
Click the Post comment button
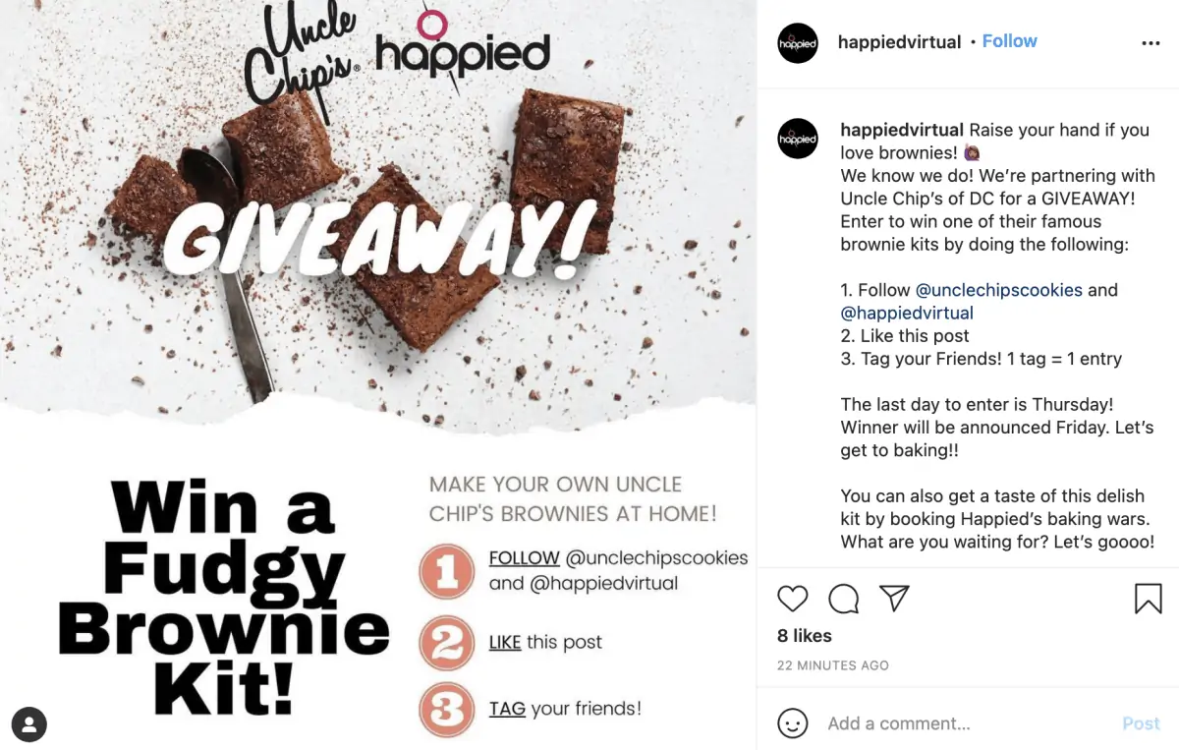[1141, 723]
